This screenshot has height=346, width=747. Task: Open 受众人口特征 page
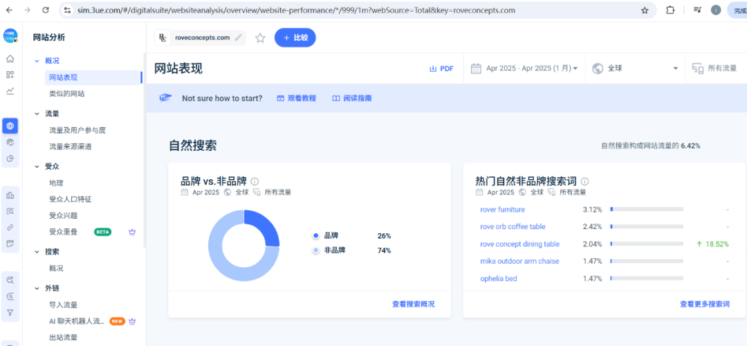pos(71,199)
